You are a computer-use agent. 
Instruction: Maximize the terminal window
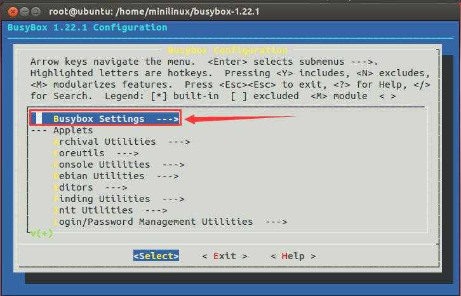(36, 11)
